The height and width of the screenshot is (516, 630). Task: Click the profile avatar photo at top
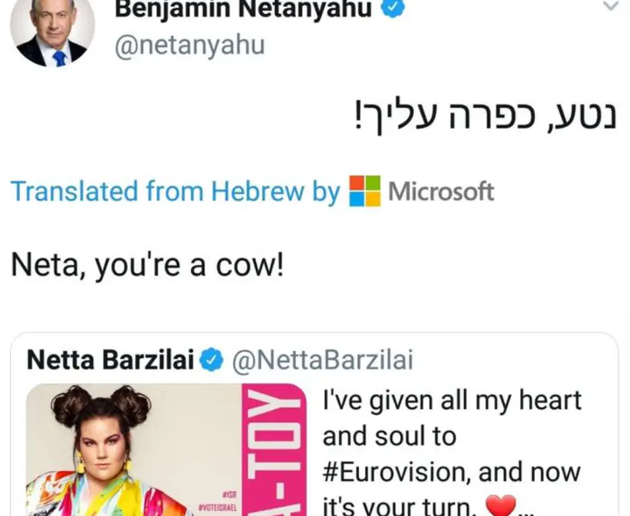[52, 30]
